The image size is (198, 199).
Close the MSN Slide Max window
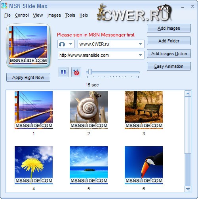(x=192, y=6)
